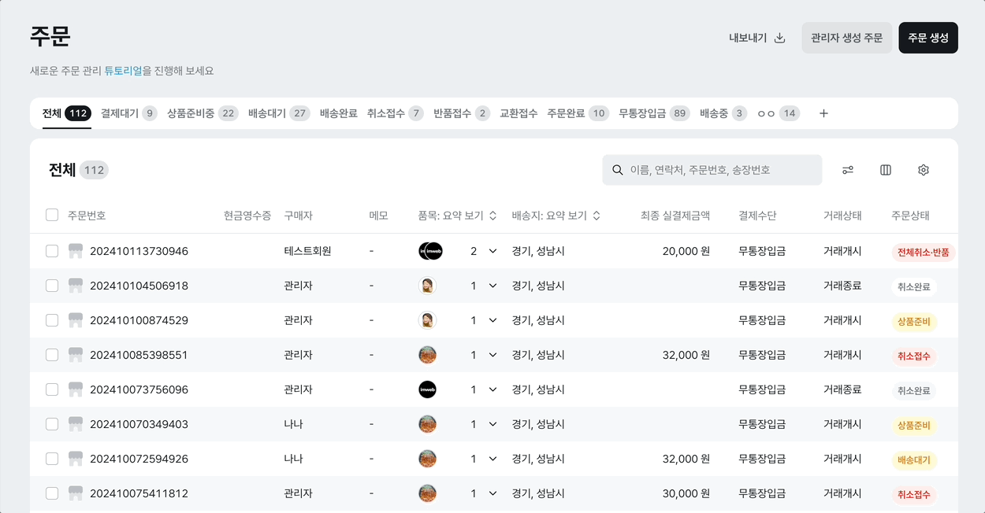The width and height of the screenshot is (985, 513).
Task: Click the add tab plus icon
Action: pyautogui.click(x=823, y=113)
